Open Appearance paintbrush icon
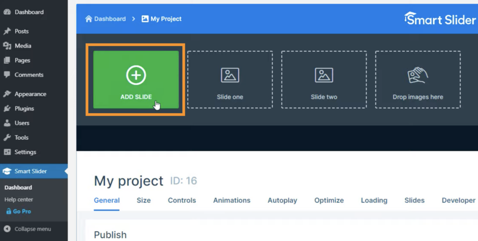Image resolution: width=478 pixels, height=241 pixels. pos(7,94)
